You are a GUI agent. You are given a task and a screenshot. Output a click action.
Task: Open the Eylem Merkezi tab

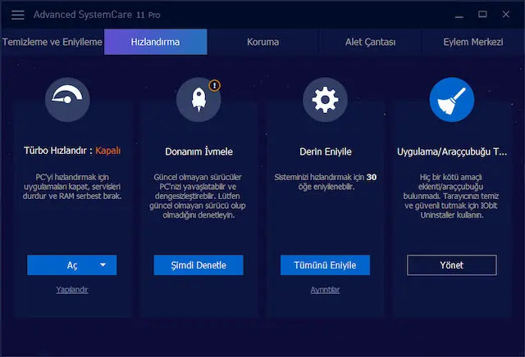473,42
